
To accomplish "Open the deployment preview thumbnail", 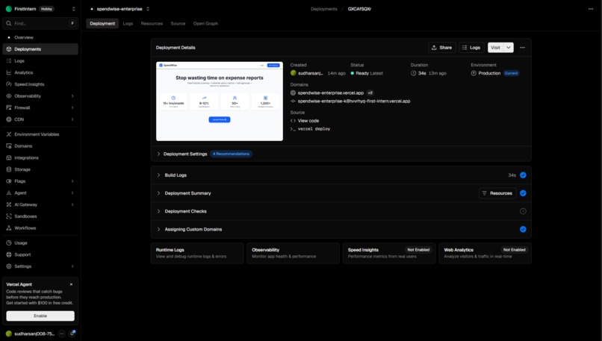I will tap(220, 101).
